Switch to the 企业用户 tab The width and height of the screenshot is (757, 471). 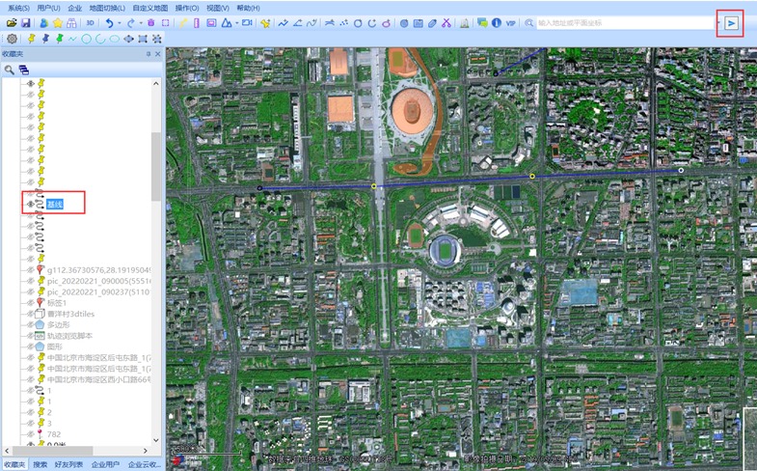105,464
